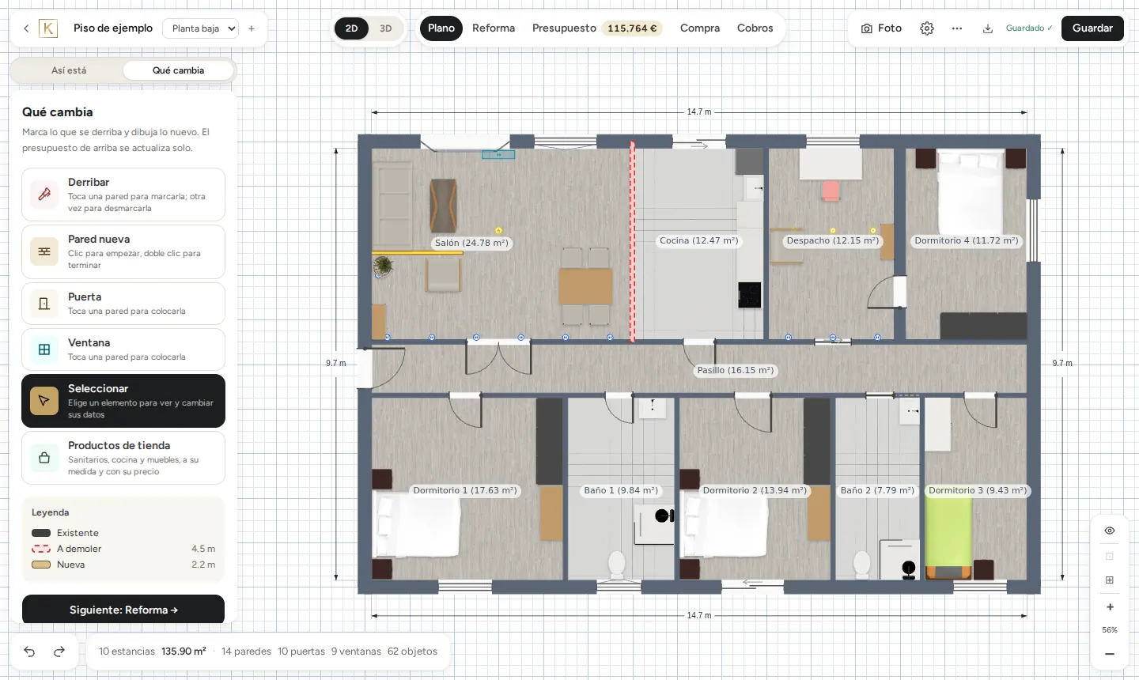Pick the Puerta door tool
The image size is (1139, 680).
[123, 304]
